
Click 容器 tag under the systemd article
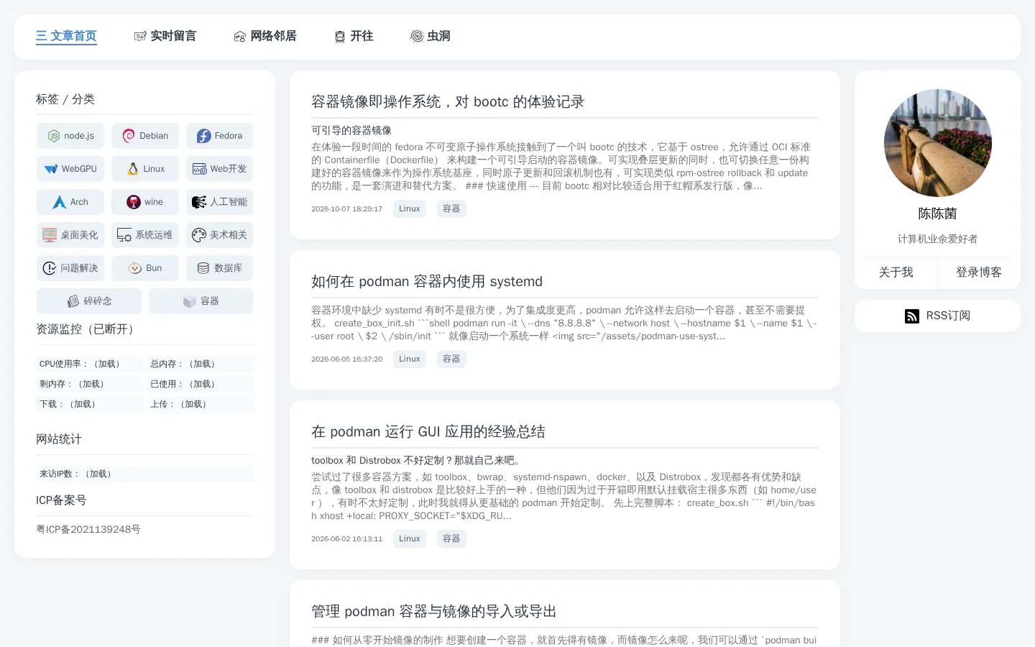(x=451, y=359)
